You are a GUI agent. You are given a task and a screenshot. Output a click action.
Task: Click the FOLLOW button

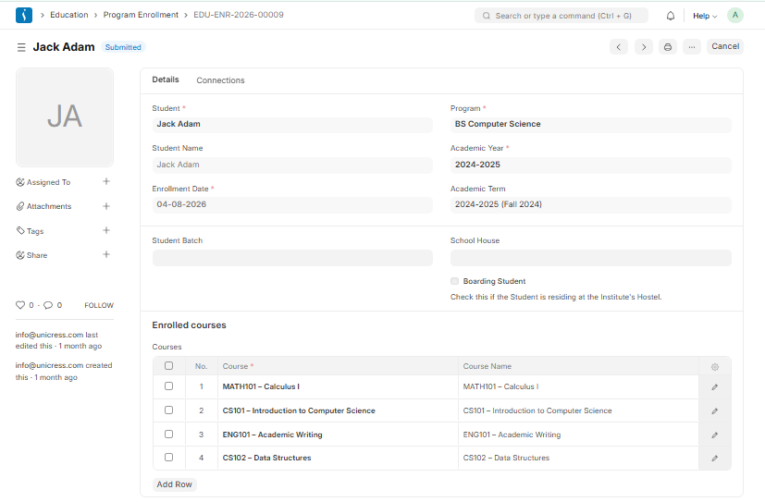[99, 305]
